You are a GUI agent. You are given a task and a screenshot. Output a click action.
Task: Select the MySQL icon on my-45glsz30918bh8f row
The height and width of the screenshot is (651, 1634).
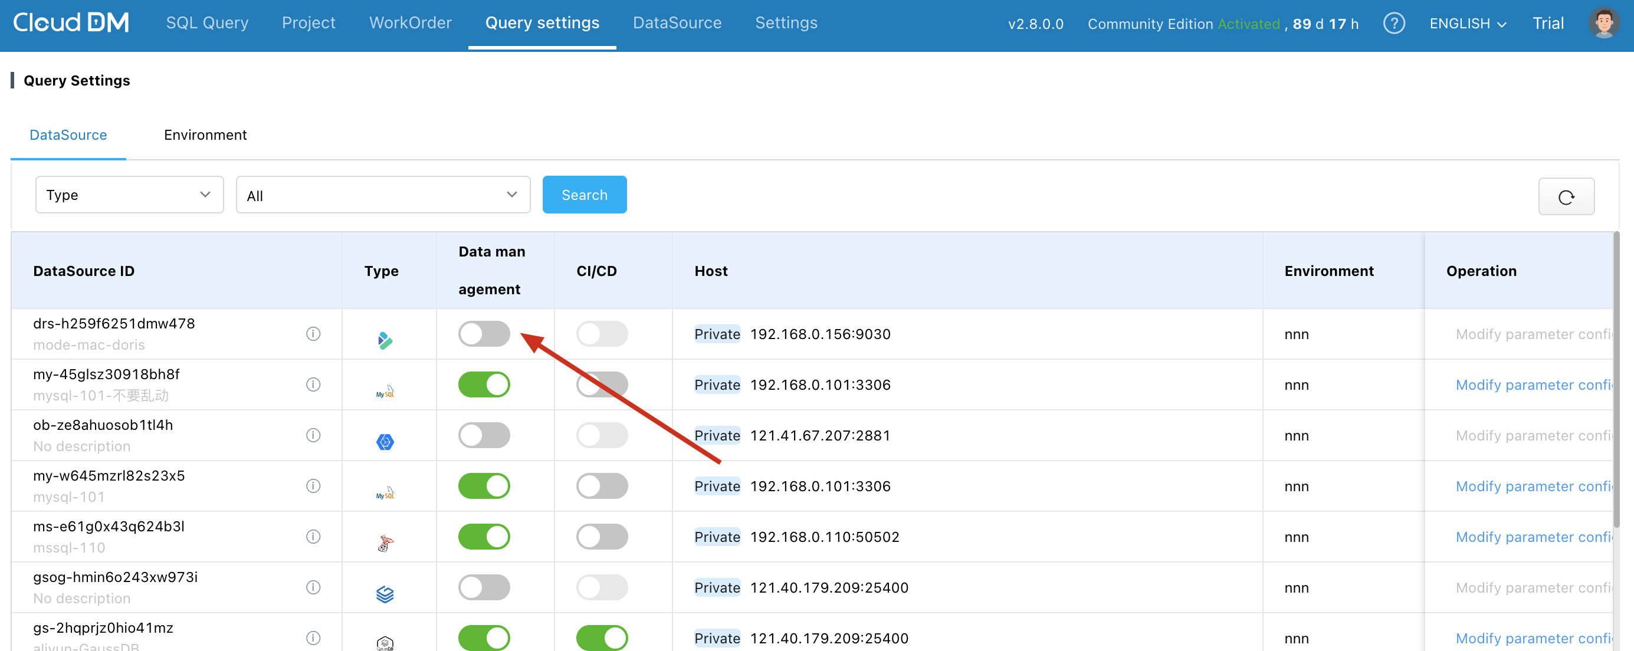coord(385,391)
